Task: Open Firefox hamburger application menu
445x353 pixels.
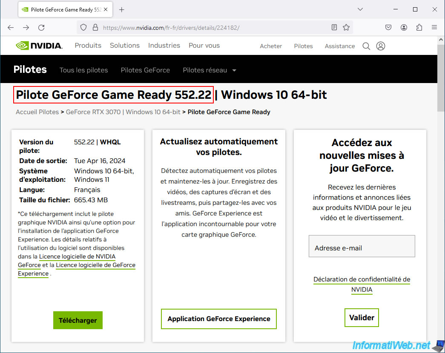Action: point(434,27)
